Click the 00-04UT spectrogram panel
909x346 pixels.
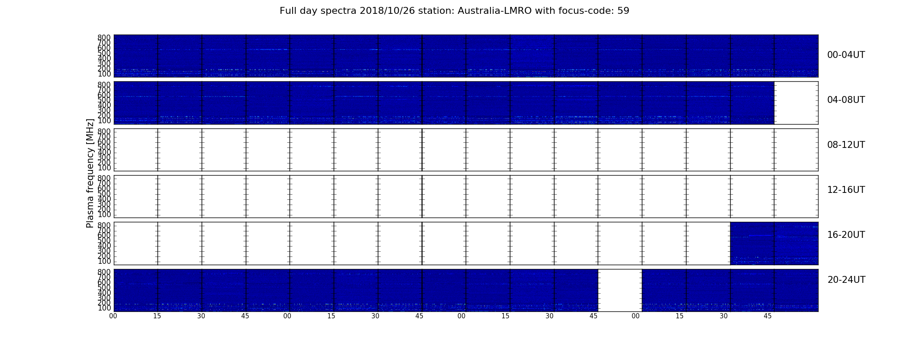point(466,56)
